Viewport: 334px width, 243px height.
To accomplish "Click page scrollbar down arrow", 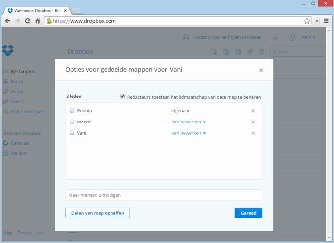I will point(329,238).
